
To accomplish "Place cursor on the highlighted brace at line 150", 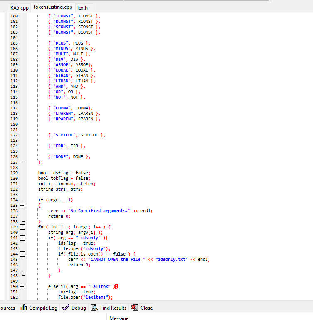I will (117, 287).
